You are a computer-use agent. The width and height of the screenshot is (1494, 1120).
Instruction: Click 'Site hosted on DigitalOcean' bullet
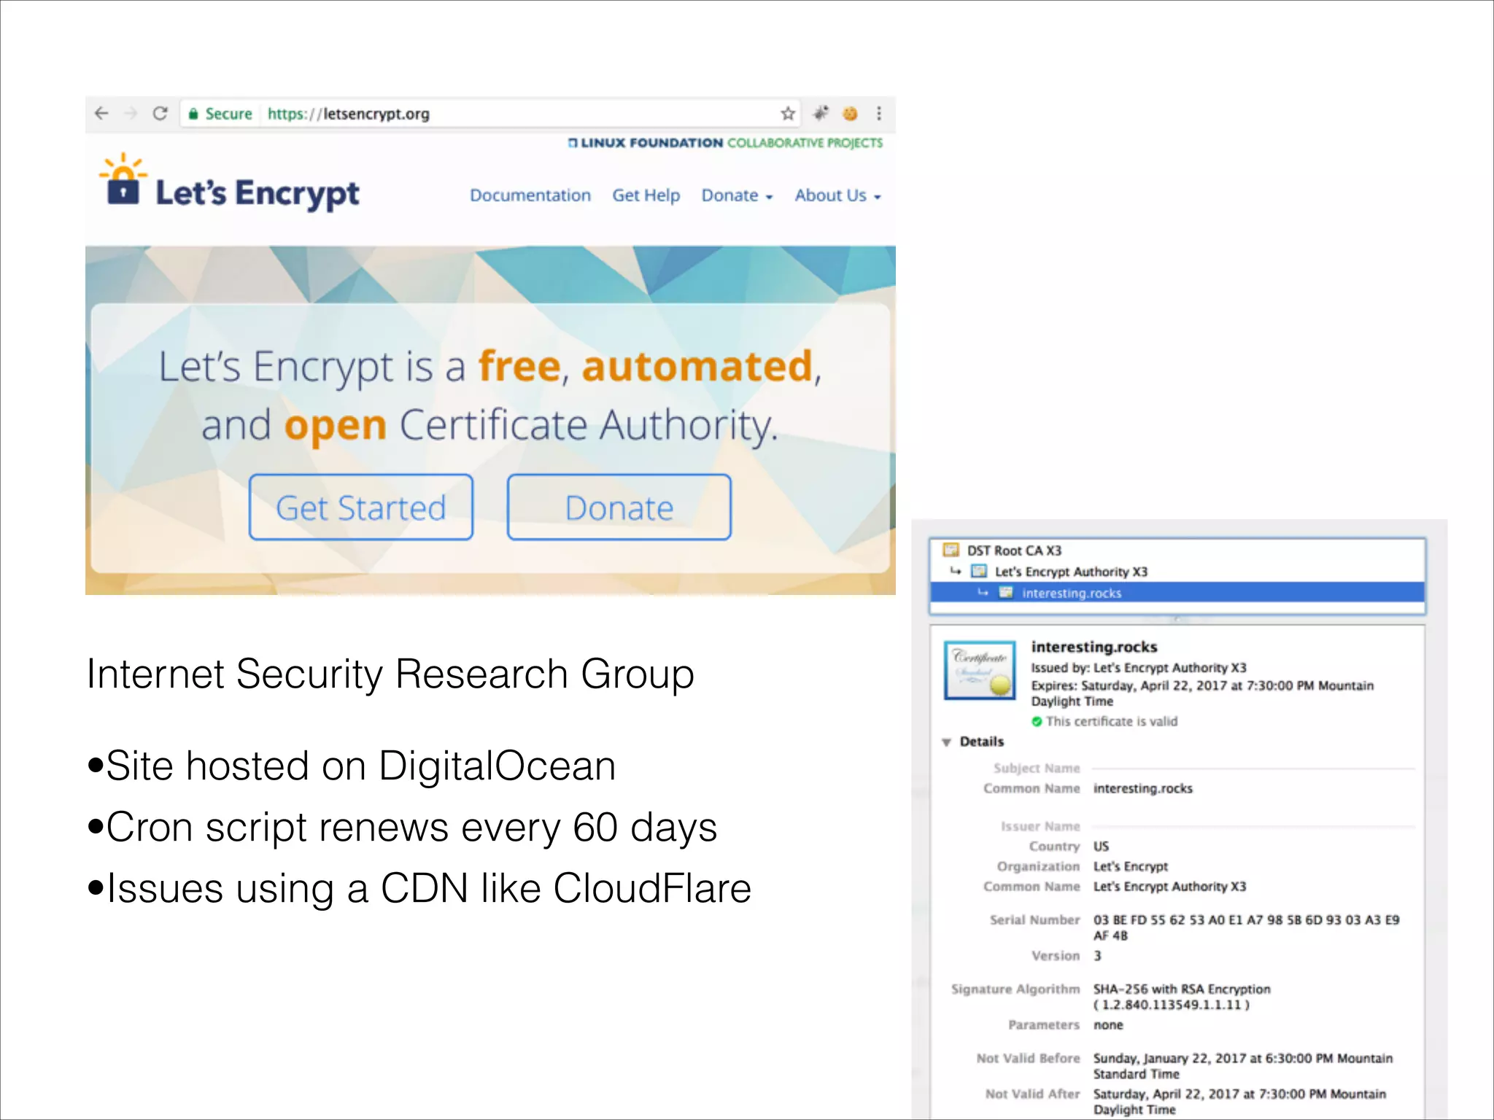coord(352,766)
